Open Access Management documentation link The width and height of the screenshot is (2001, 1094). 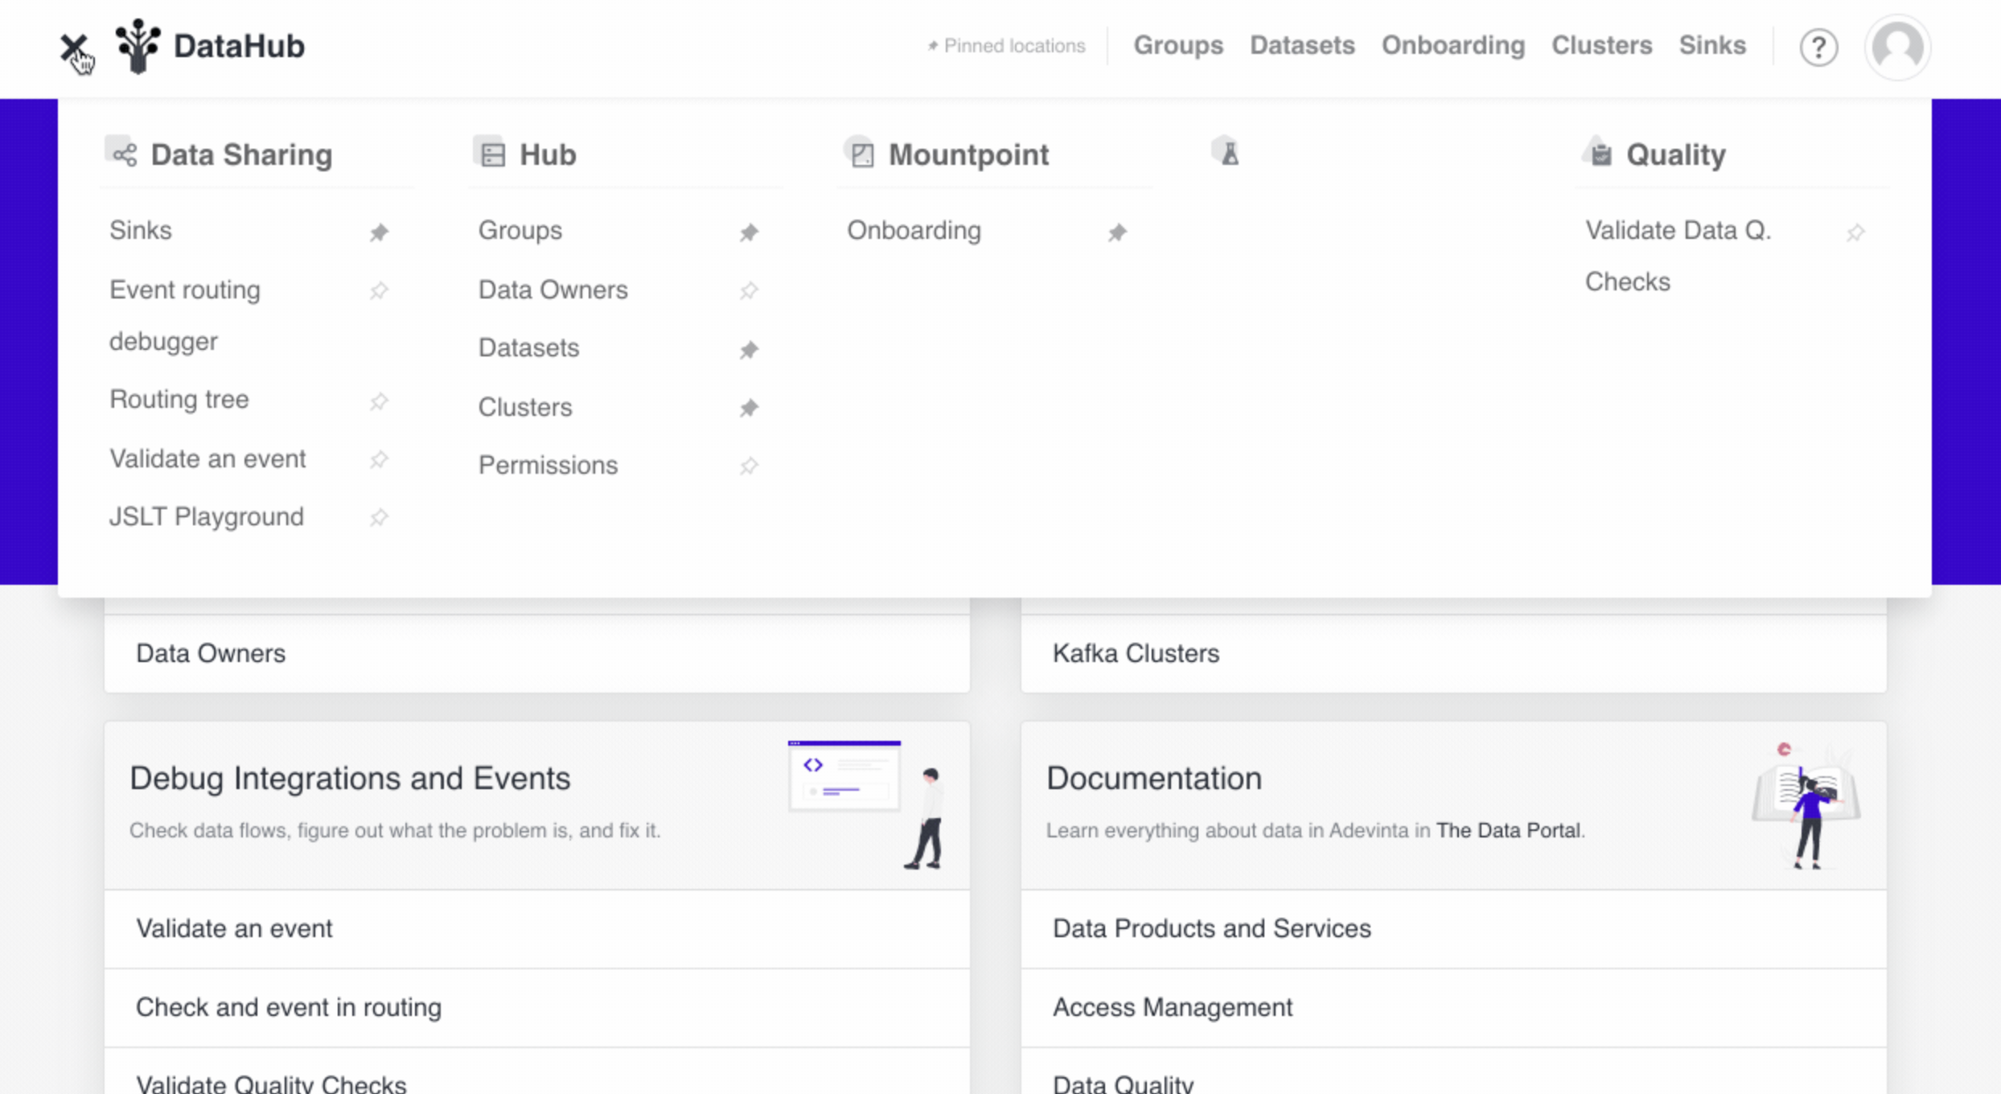click(x=1453, y=1007)
